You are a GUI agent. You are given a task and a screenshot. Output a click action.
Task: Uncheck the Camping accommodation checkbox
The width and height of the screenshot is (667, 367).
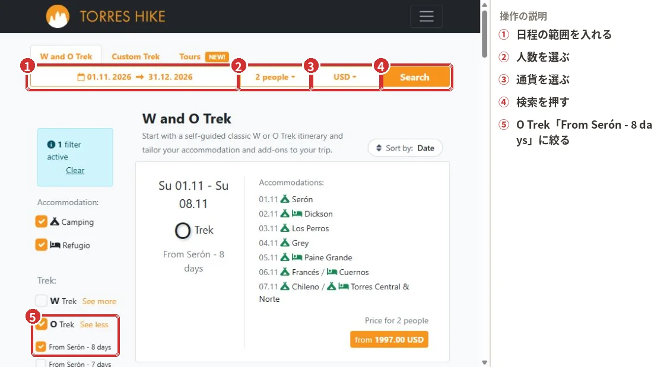tap(42, 221)
